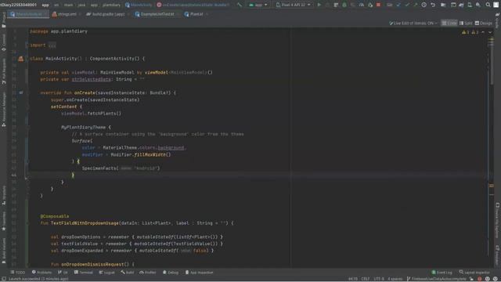Screen dimensions: 501x282
Task: Open the Build tool window at bottom
Action: [x=128, y=273]
